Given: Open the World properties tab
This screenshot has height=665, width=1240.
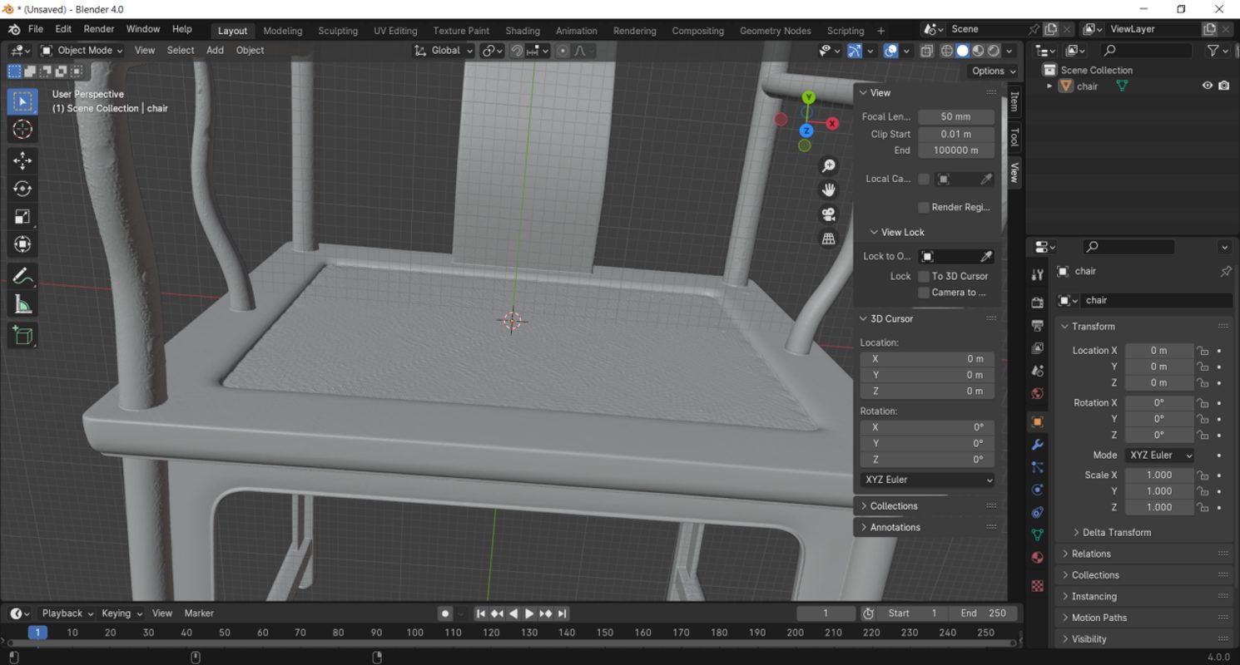Looking at the screenshot, I should [1037, 393].
